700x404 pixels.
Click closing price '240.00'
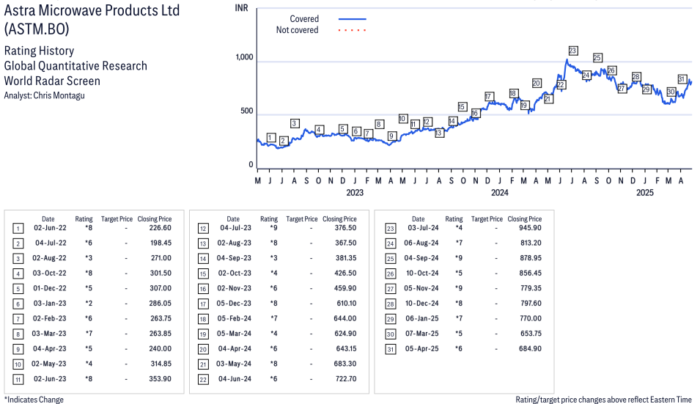click(161, 349)
